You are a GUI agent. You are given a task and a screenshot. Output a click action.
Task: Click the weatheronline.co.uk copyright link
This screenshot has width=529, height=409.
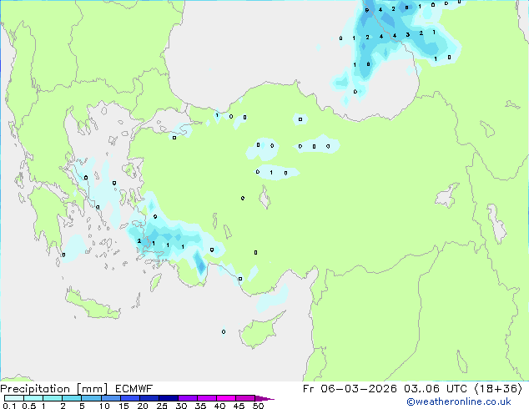[x=459, y=401]
